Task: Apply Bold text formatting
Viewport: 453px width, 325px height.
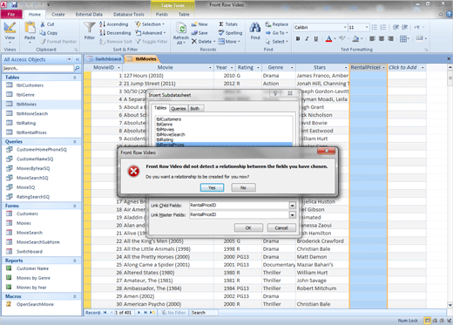Action: pos(298,38)
